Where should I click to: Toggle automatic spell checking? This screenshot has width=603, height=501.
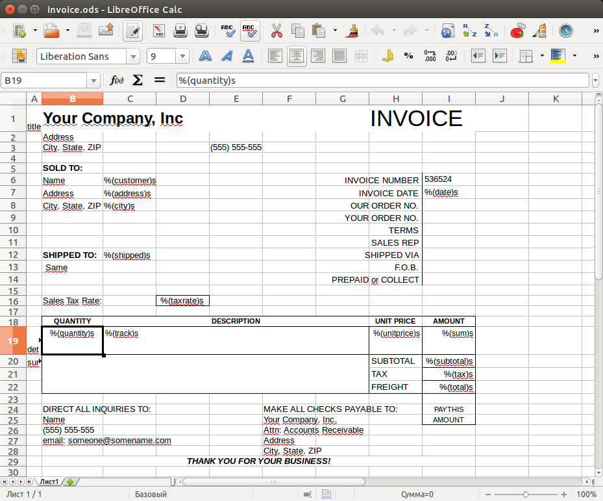(x=250, y=31)
